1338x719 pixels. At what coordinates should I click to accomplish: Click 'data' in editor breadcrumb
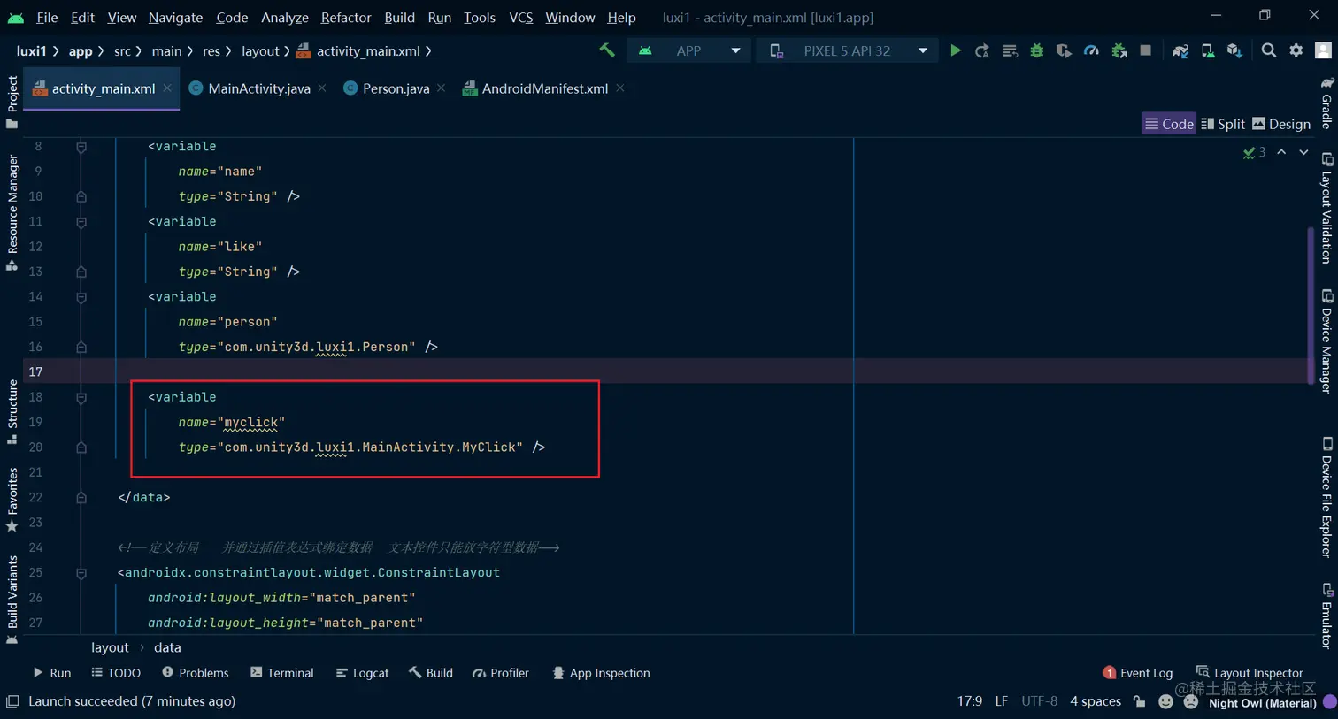click(x=167, y=647)
